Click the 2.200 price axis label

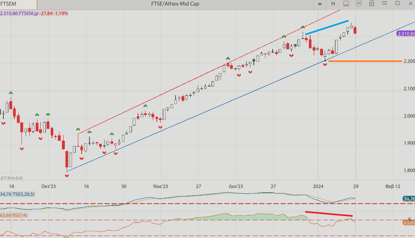(409, 61)
